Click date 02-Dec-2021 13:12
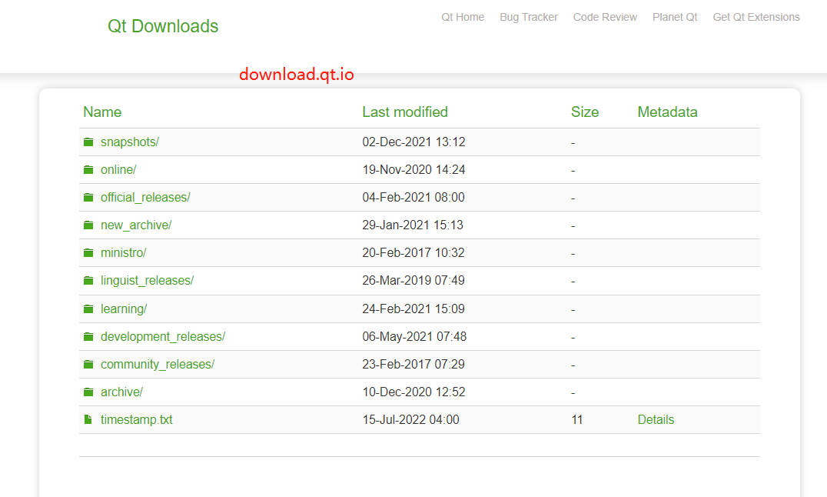This screenshot has height=497, width=827. (x=413, y=142)
